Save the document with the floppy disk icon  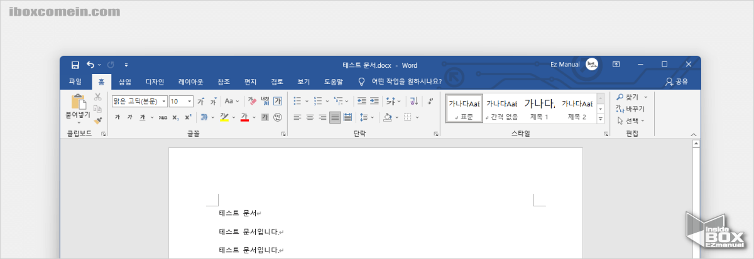tap(75, 65)
